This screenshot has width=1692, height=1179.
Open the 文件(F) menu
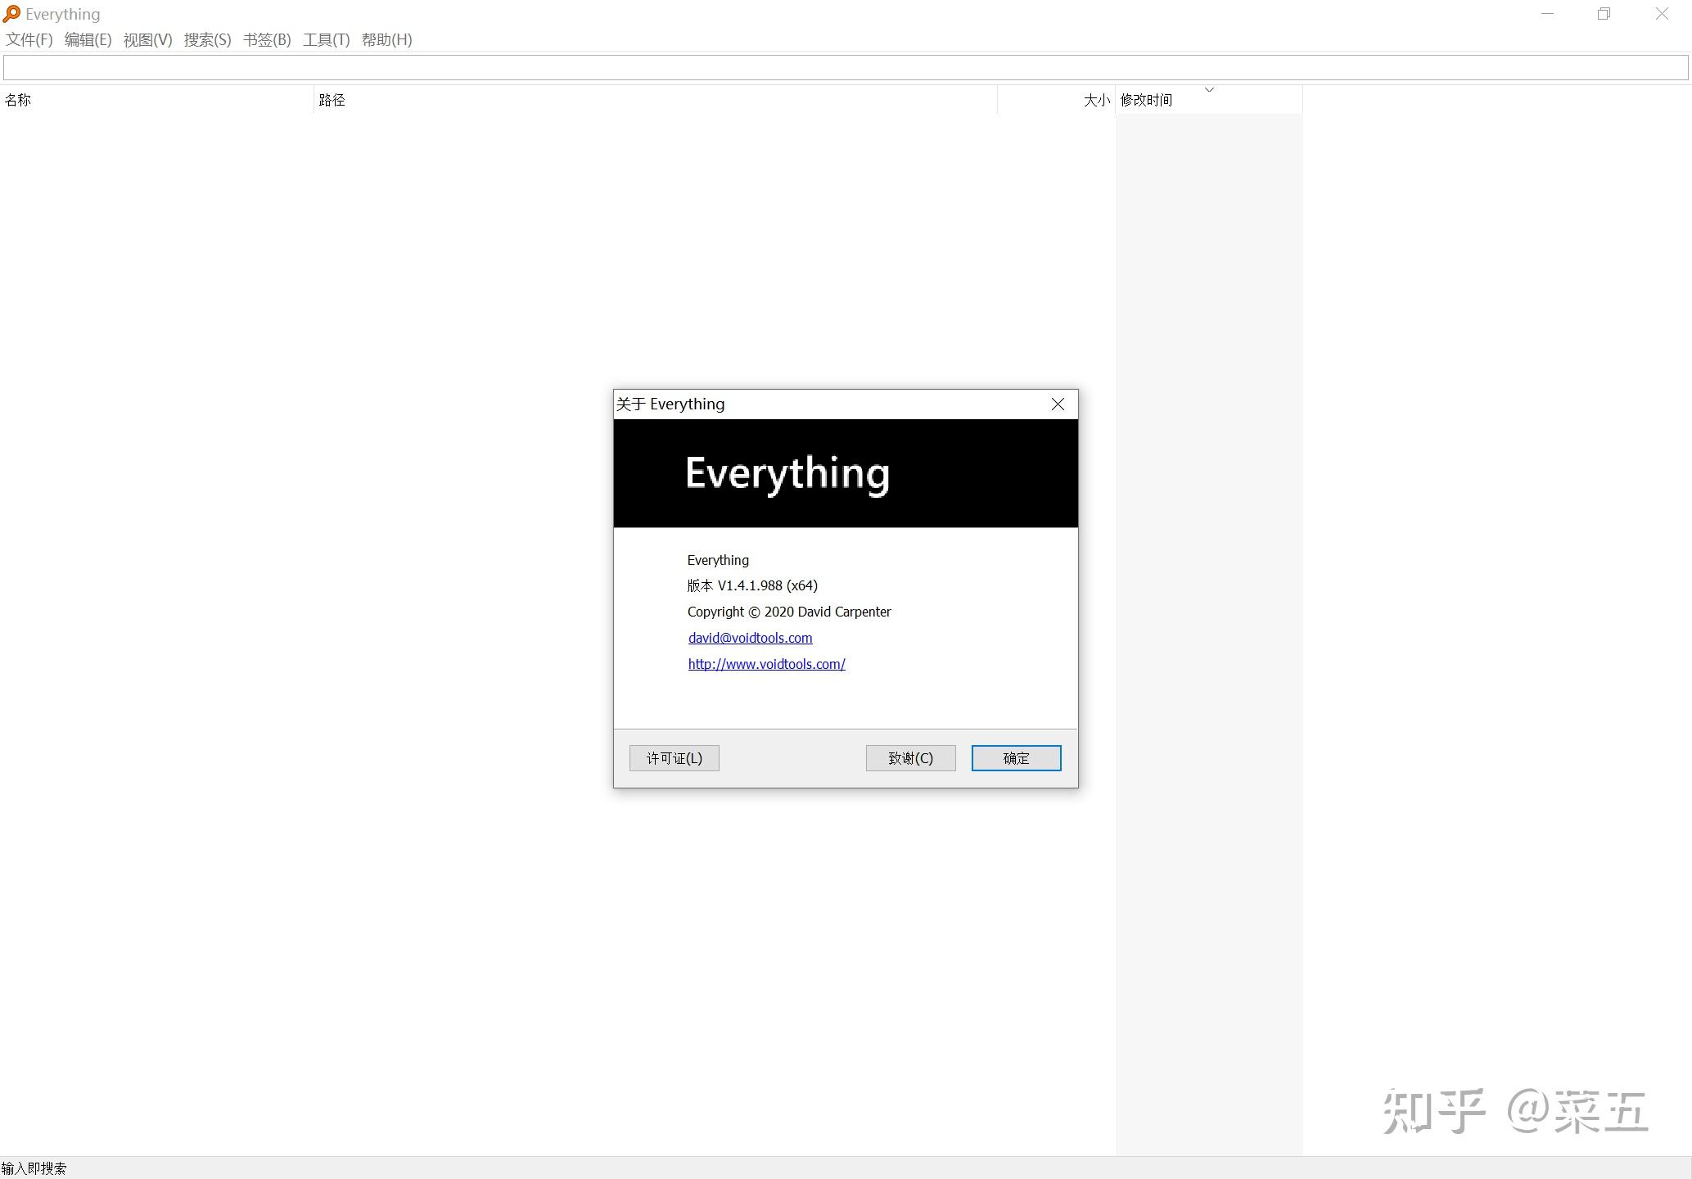(x=29, y=39)
